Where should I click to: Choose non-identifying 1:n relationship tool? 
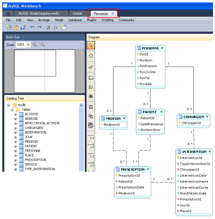(x=91, y=146)
